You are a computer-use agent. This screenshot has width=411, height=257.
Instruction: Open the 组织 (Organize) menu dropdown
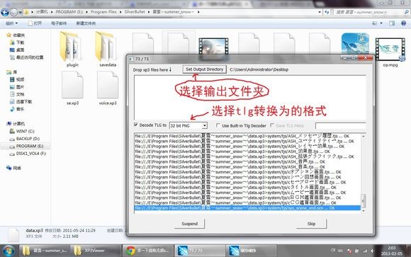[x=12, y=23]
